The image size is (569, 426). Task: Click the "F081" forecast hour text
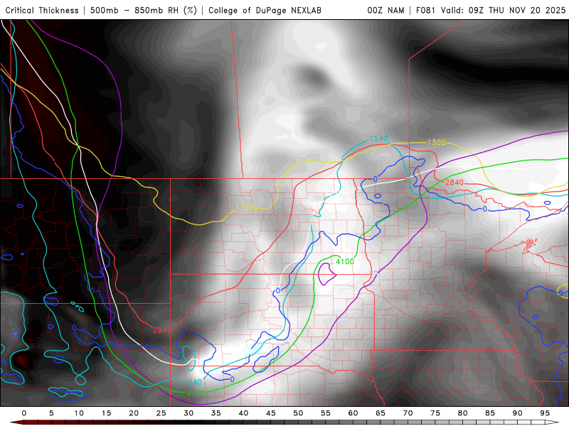426,11
